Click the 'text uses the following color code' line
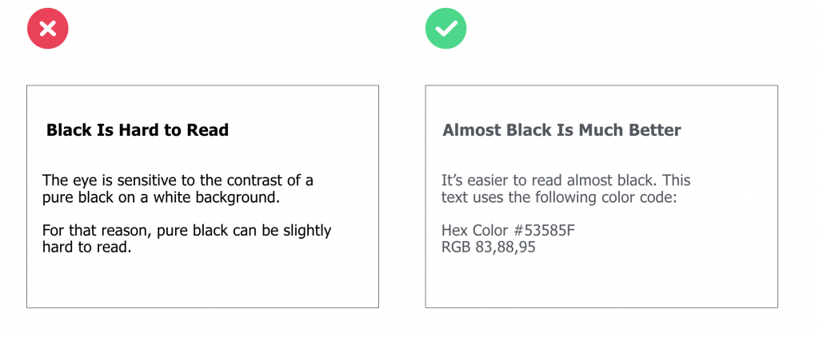Viewport: 819px width, 337px height. click(x=559, y=198)
